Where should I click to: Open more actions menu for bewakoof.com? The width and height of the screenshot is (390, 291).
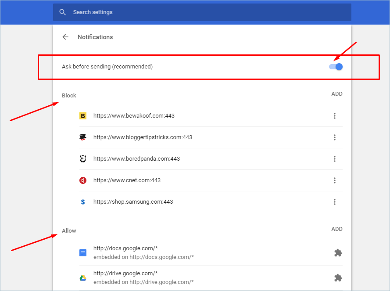click(335, 116)
